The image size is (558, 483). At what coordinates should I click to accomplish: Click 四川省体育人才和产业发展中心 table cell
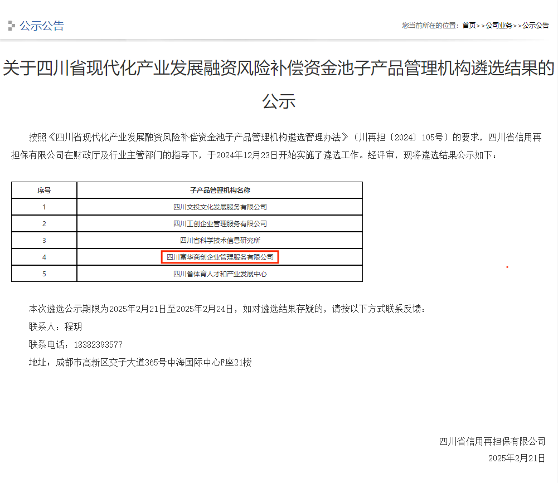pyautogui.click(x=220, y=274)
